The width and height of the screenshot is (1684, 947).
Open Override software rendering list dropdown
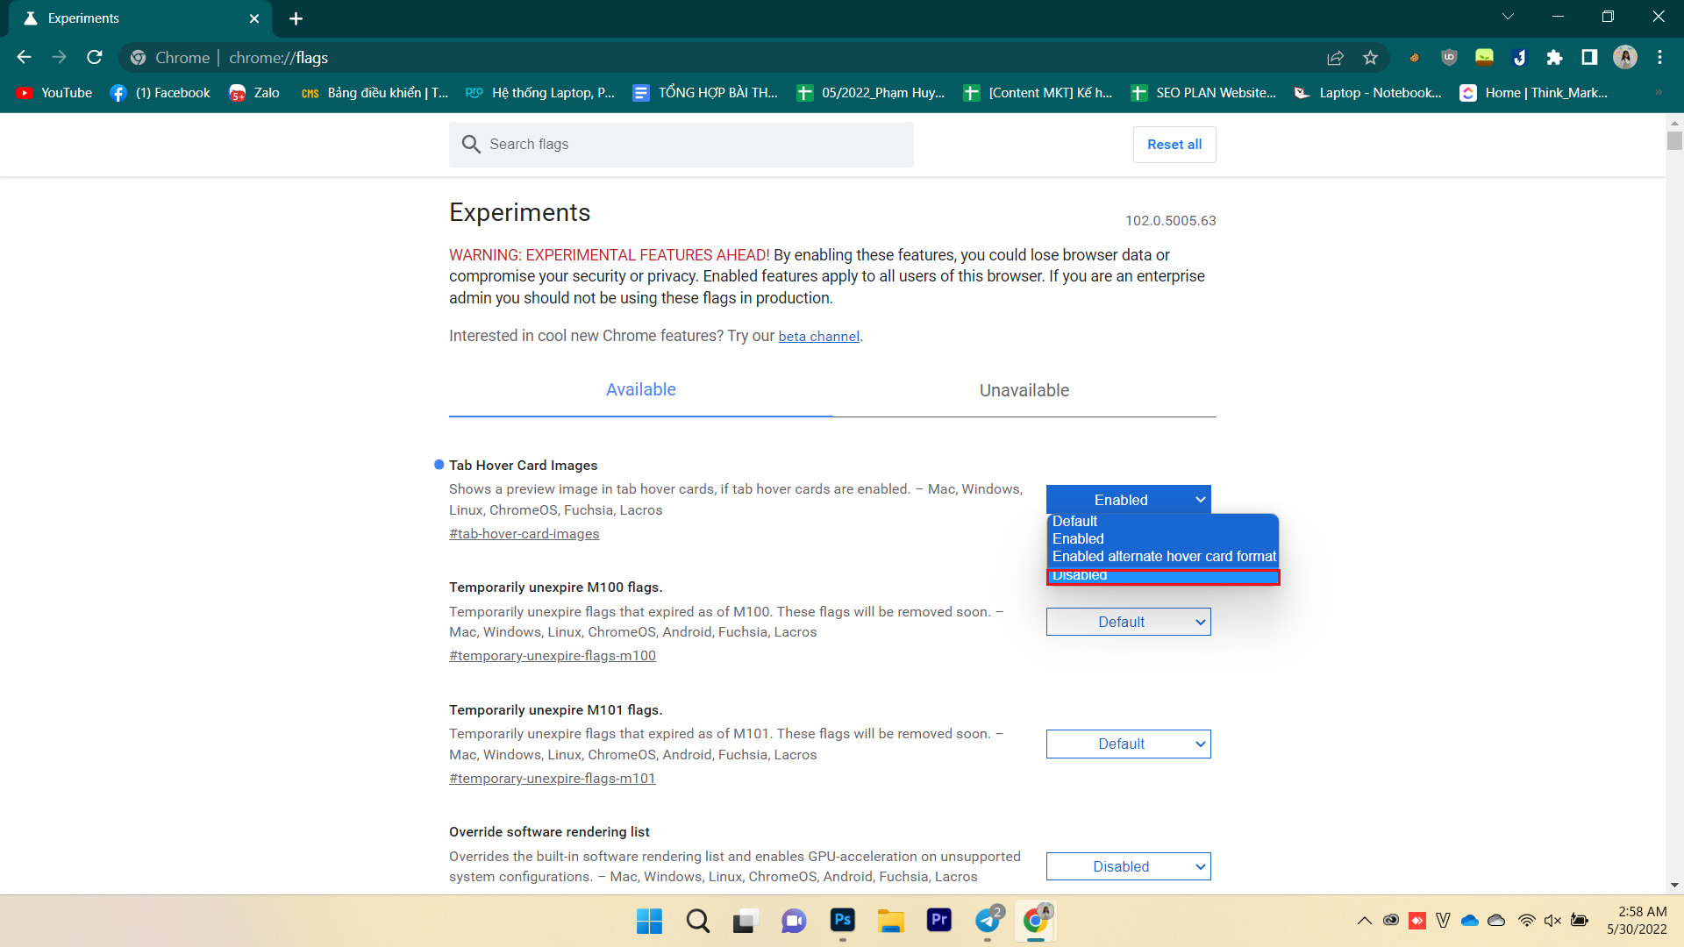point(1128,867)
